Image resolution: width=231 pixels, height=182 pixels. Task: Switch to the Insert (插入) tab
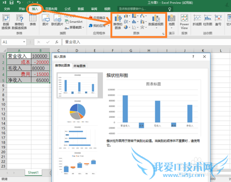(35, 9)
